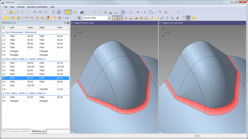Click the red pushpin icon
Viewport: 248px width, 139px height.
coord(138,12)
